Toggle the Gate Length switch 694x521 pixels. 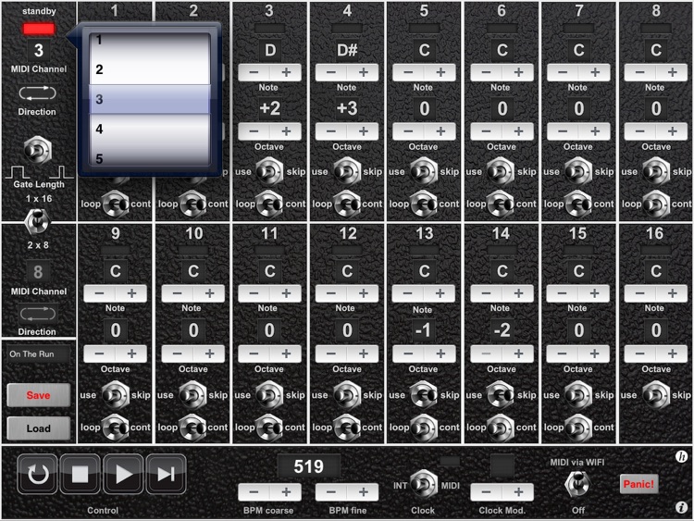(38, 151)
